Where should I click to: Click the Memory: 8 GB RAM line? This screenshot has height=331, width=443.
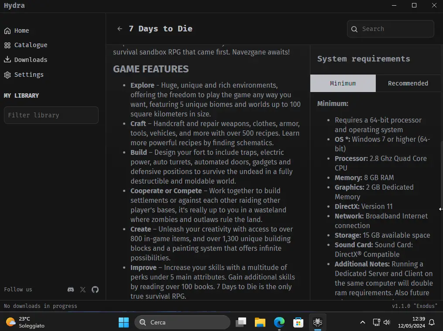point(364,178)
